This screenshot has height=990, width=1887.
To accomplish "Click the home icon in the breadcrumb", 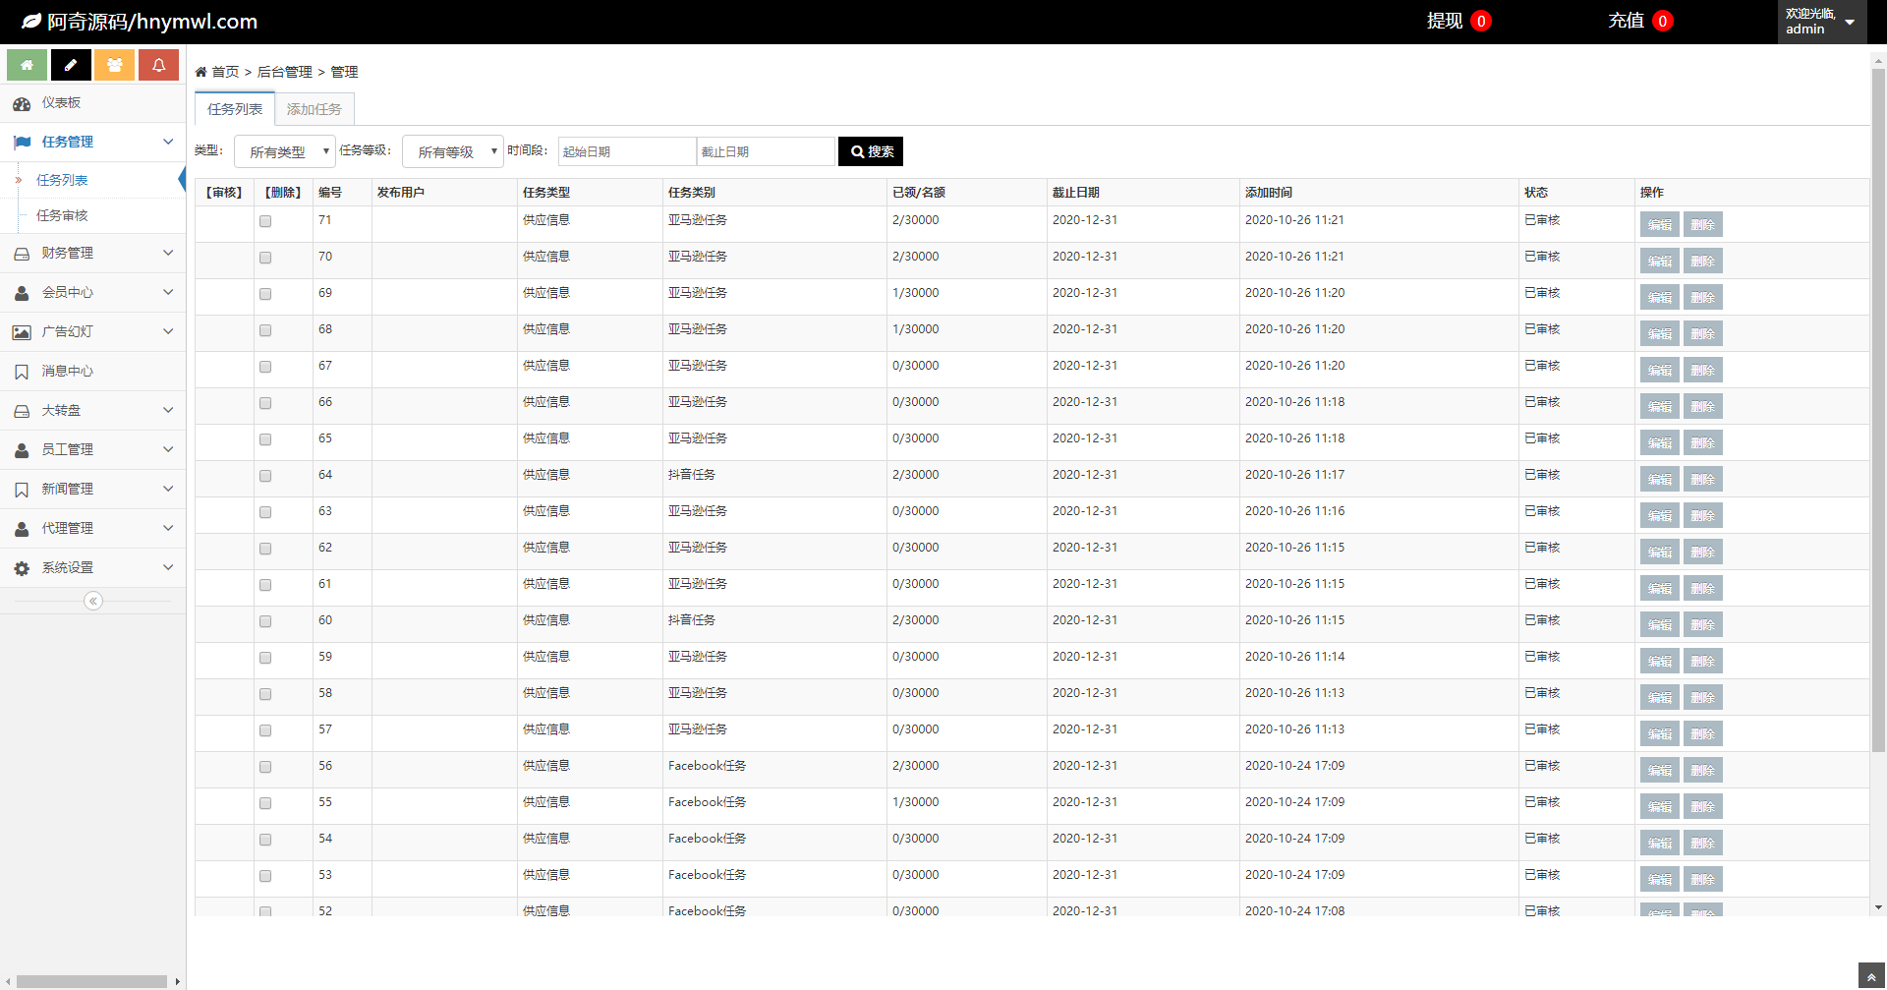I will point(200,72).
